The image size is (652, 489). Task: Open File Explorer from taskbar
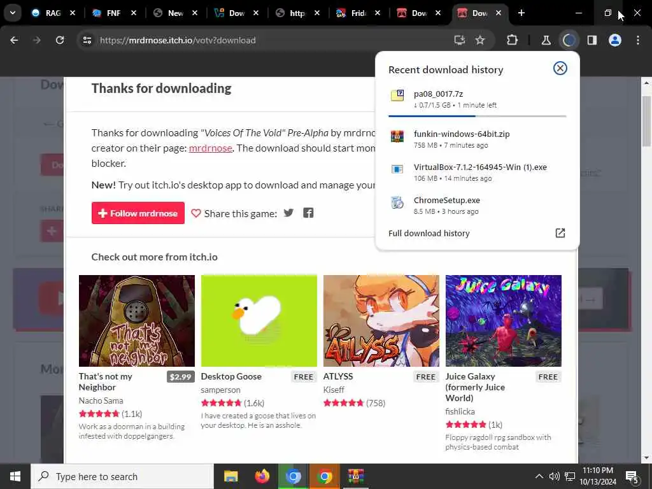[x=230, y=476]
